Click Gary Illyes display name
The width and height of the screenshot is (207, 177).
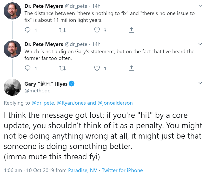click(46, 84)
